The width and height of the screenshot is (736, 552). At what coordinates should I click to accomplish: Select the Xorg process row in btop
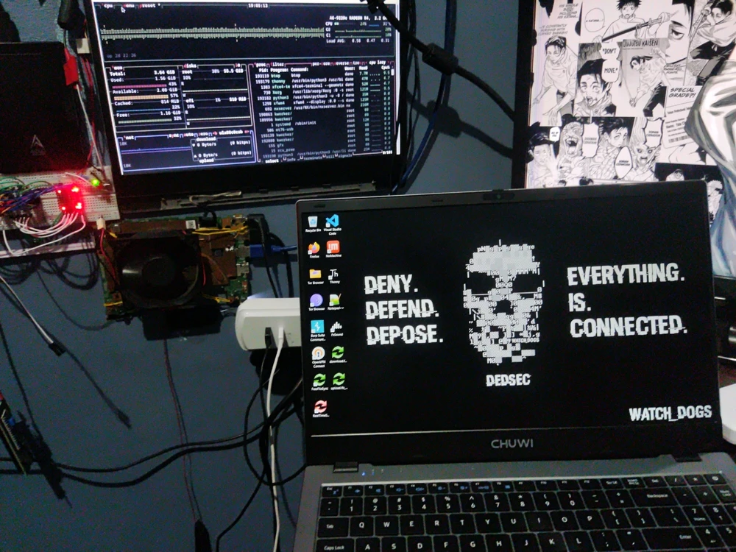click(x=323, y=92)
